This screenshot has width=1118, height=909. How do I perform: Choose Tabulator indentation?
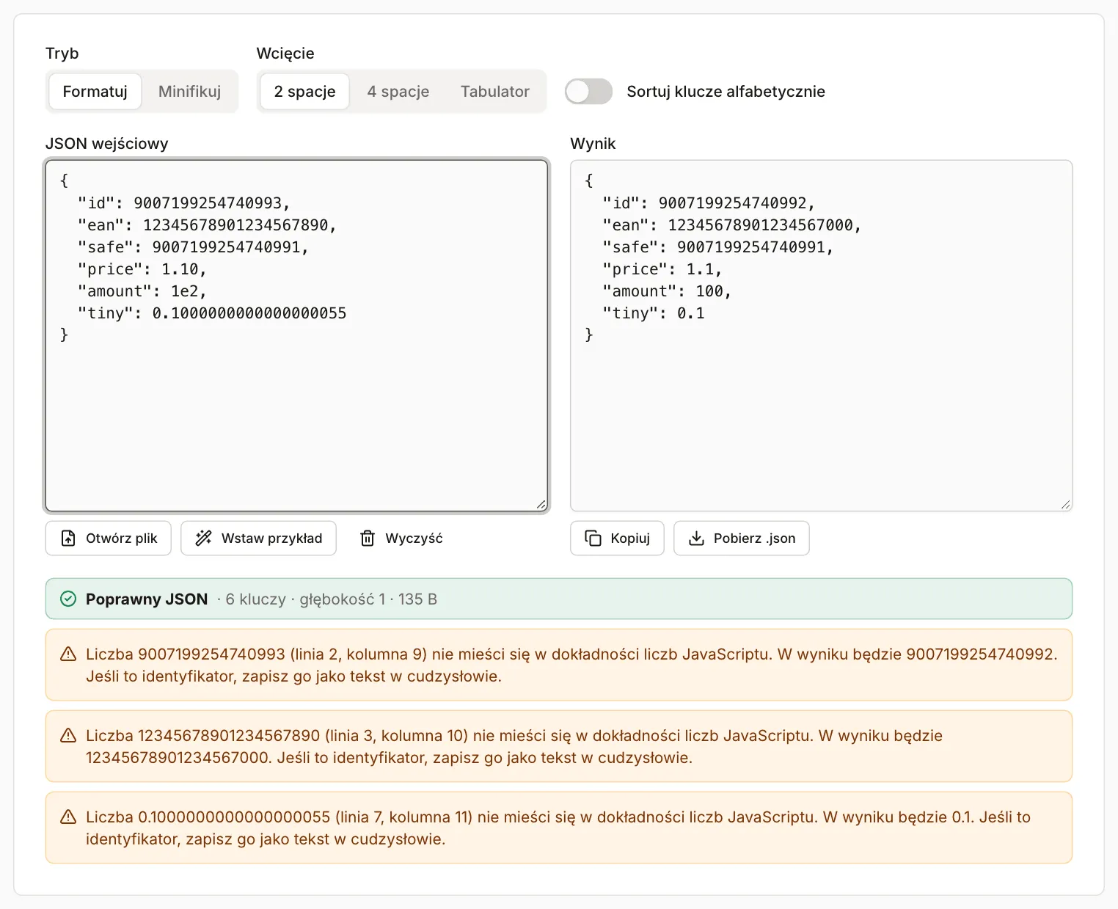(495, 92)
